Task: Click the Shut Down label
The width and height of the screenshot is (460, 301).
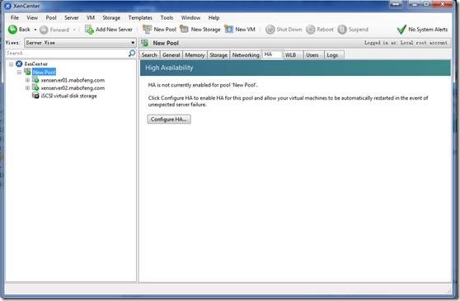Action: coord(289,30)
